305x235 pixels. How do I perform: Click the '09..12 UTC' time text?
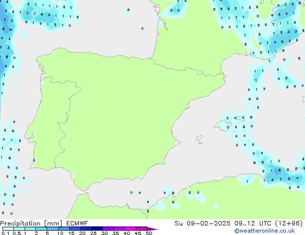coord(253,223)
